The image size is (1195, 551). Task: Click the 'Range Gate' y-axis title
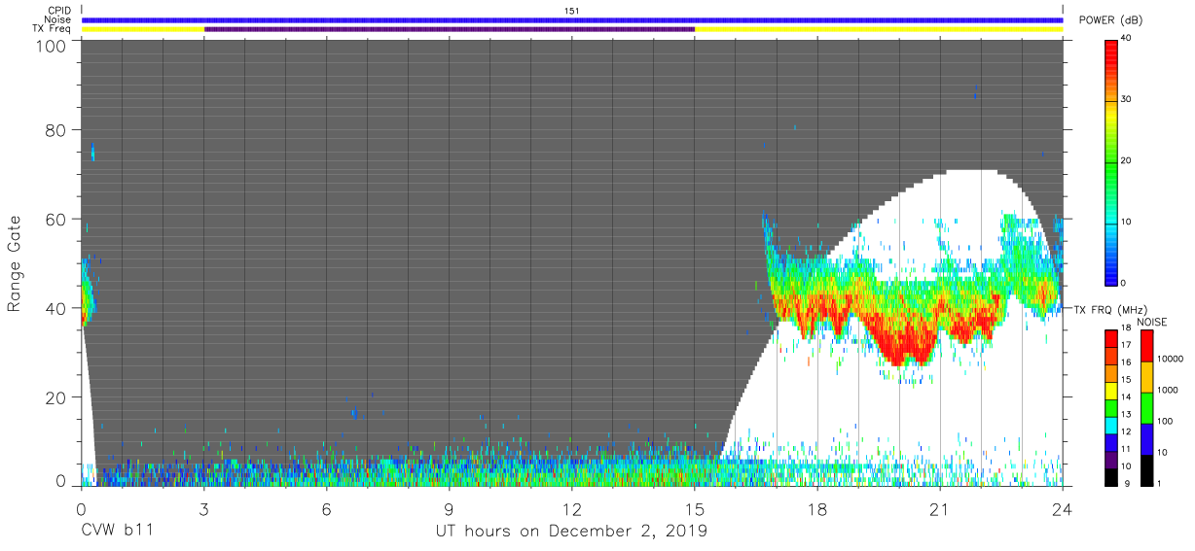[15, 265]
